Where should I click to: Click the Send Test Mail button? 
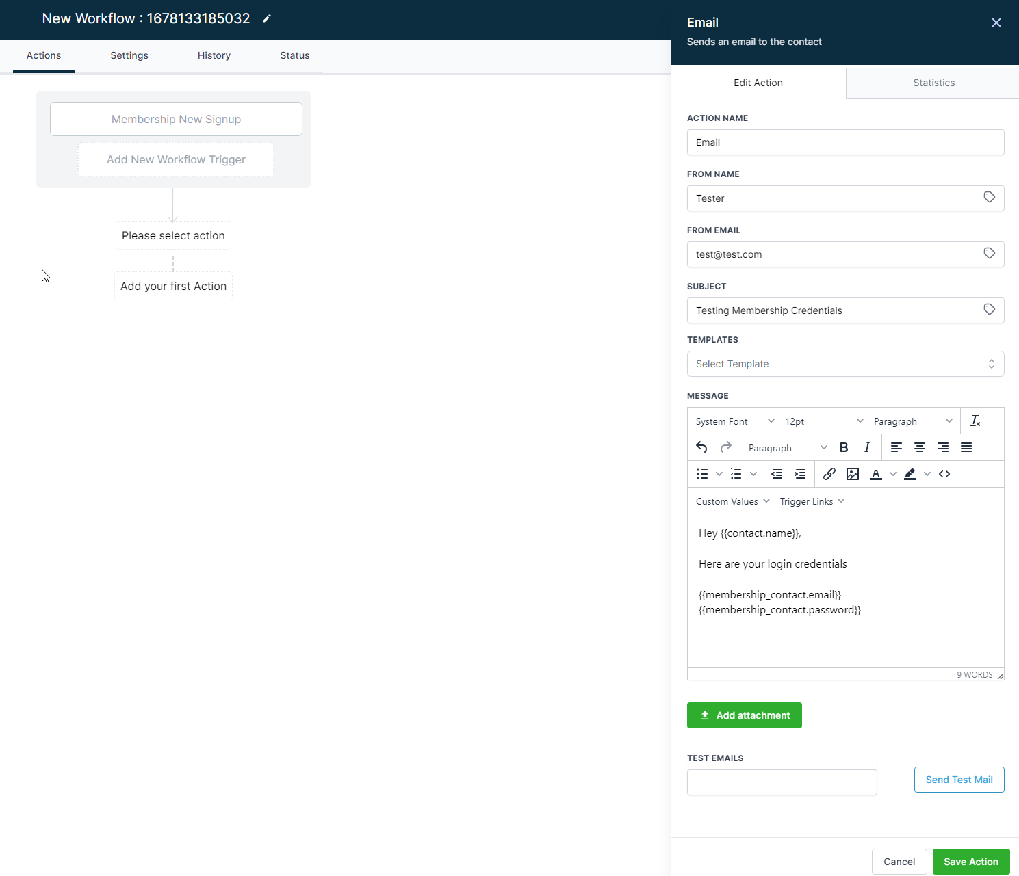[x=959, y=780]
